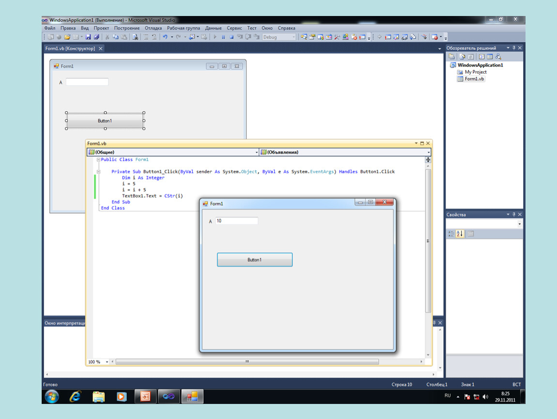This screenshot has width=557, height=419.
Task: Select Form1.vb in Solution Explorer
Action: pos(474,79)
